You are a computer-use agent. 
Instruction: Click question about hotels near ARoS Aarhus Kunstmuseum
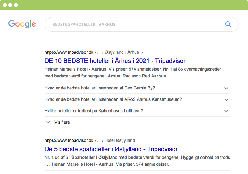coord(113,99)
